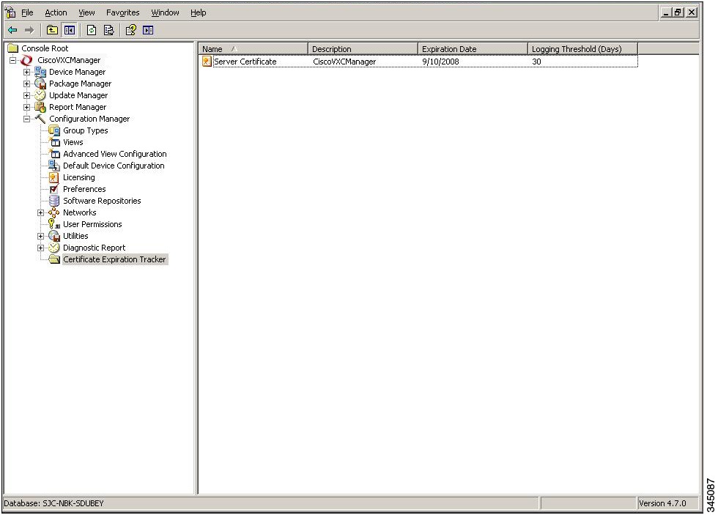Select the Software Repositories tree label
Viewport: 718px width, 515px height.
[x=102, y=201]
